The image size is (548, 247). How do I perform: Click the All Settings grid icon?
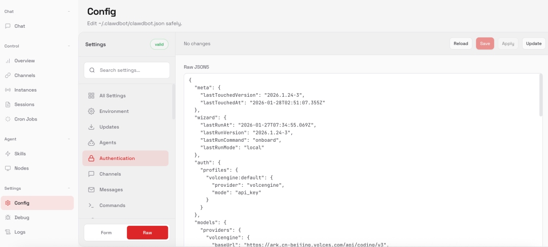tap(91, 96)
